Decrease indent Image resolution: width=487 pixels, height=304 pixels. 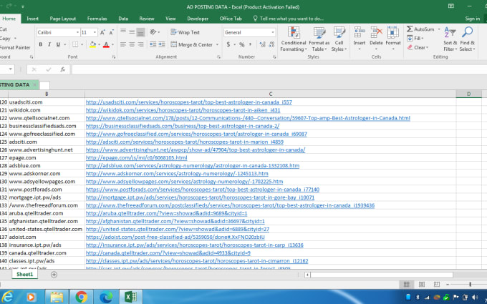tap(153, 44)
